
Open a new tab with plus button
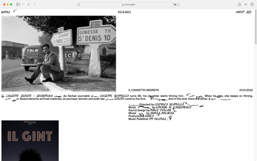(246, 5)
